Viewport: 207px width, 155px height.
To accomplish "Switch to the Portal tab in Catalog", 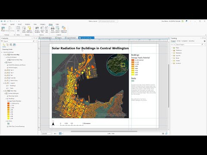I will (x=179, y=41).
